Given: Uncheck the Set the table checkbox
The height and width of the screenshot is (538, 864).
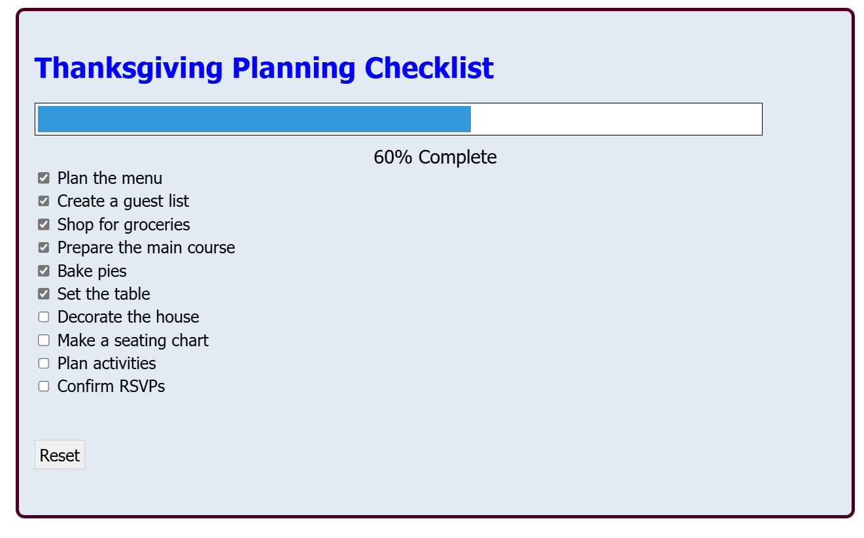Looking at the screenshot, I should (44, 294).
